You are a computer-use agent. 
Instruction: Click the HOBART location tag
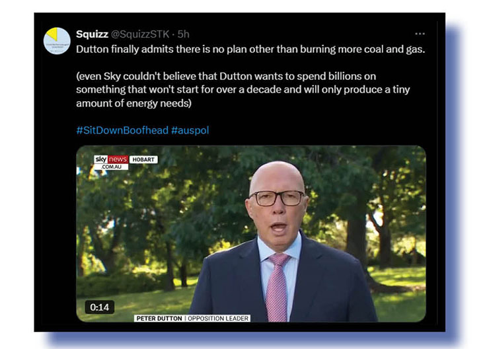click(143, 160)
